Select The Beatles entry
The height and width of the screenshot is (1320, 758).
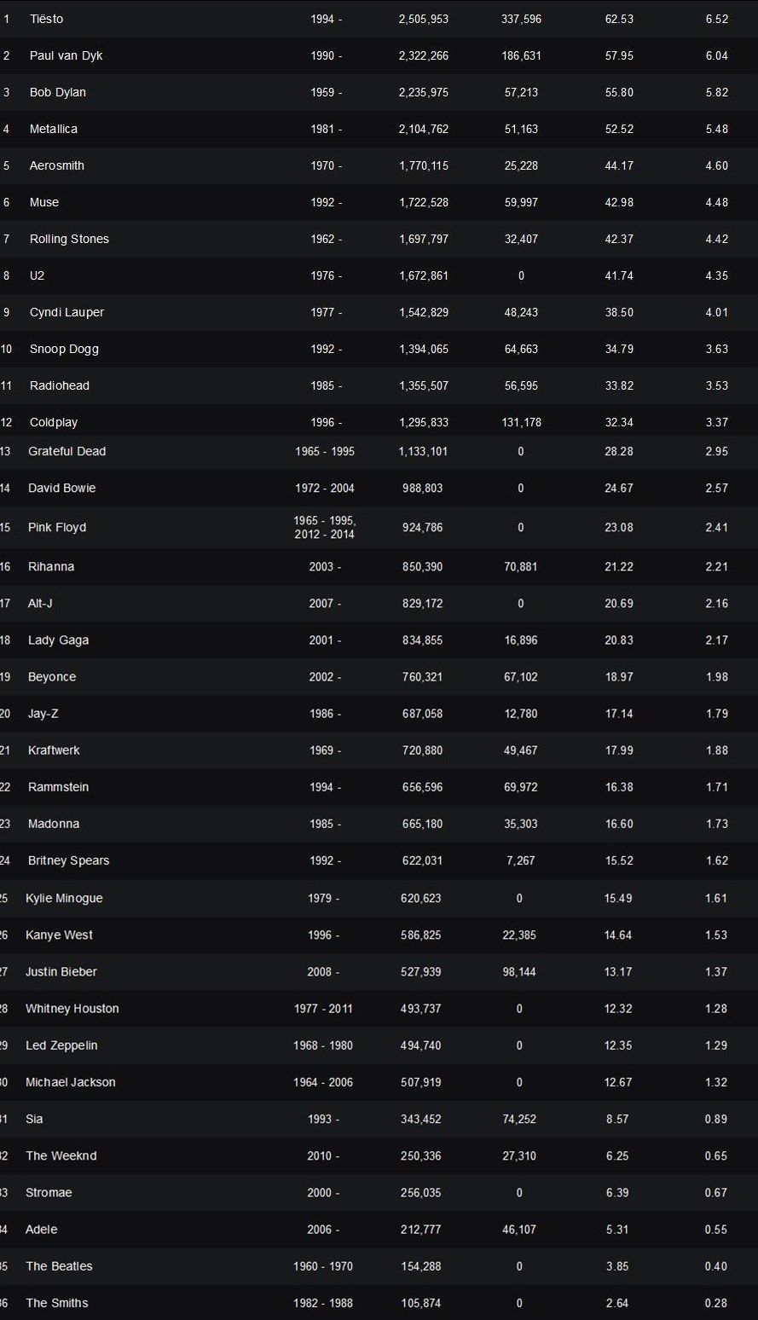59,1266
